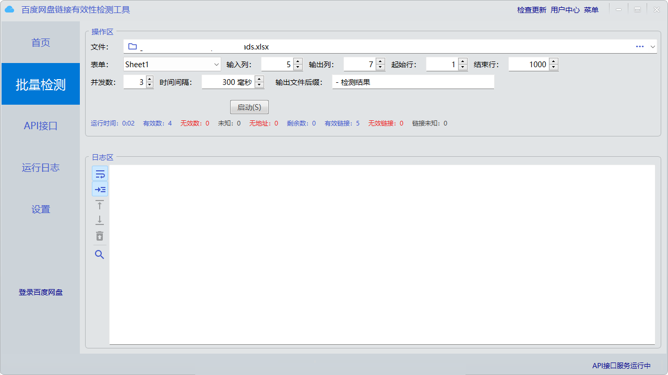
Task: Expand the file path dropdown arrow
Action: tap(653, 47)
